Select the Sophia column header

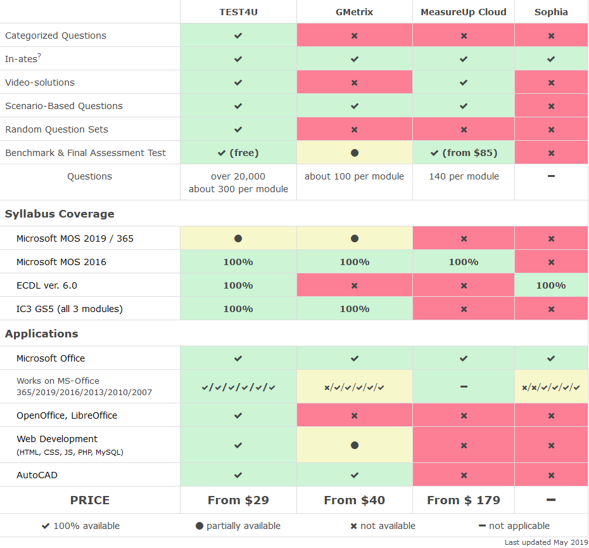(x=551, y=12)
